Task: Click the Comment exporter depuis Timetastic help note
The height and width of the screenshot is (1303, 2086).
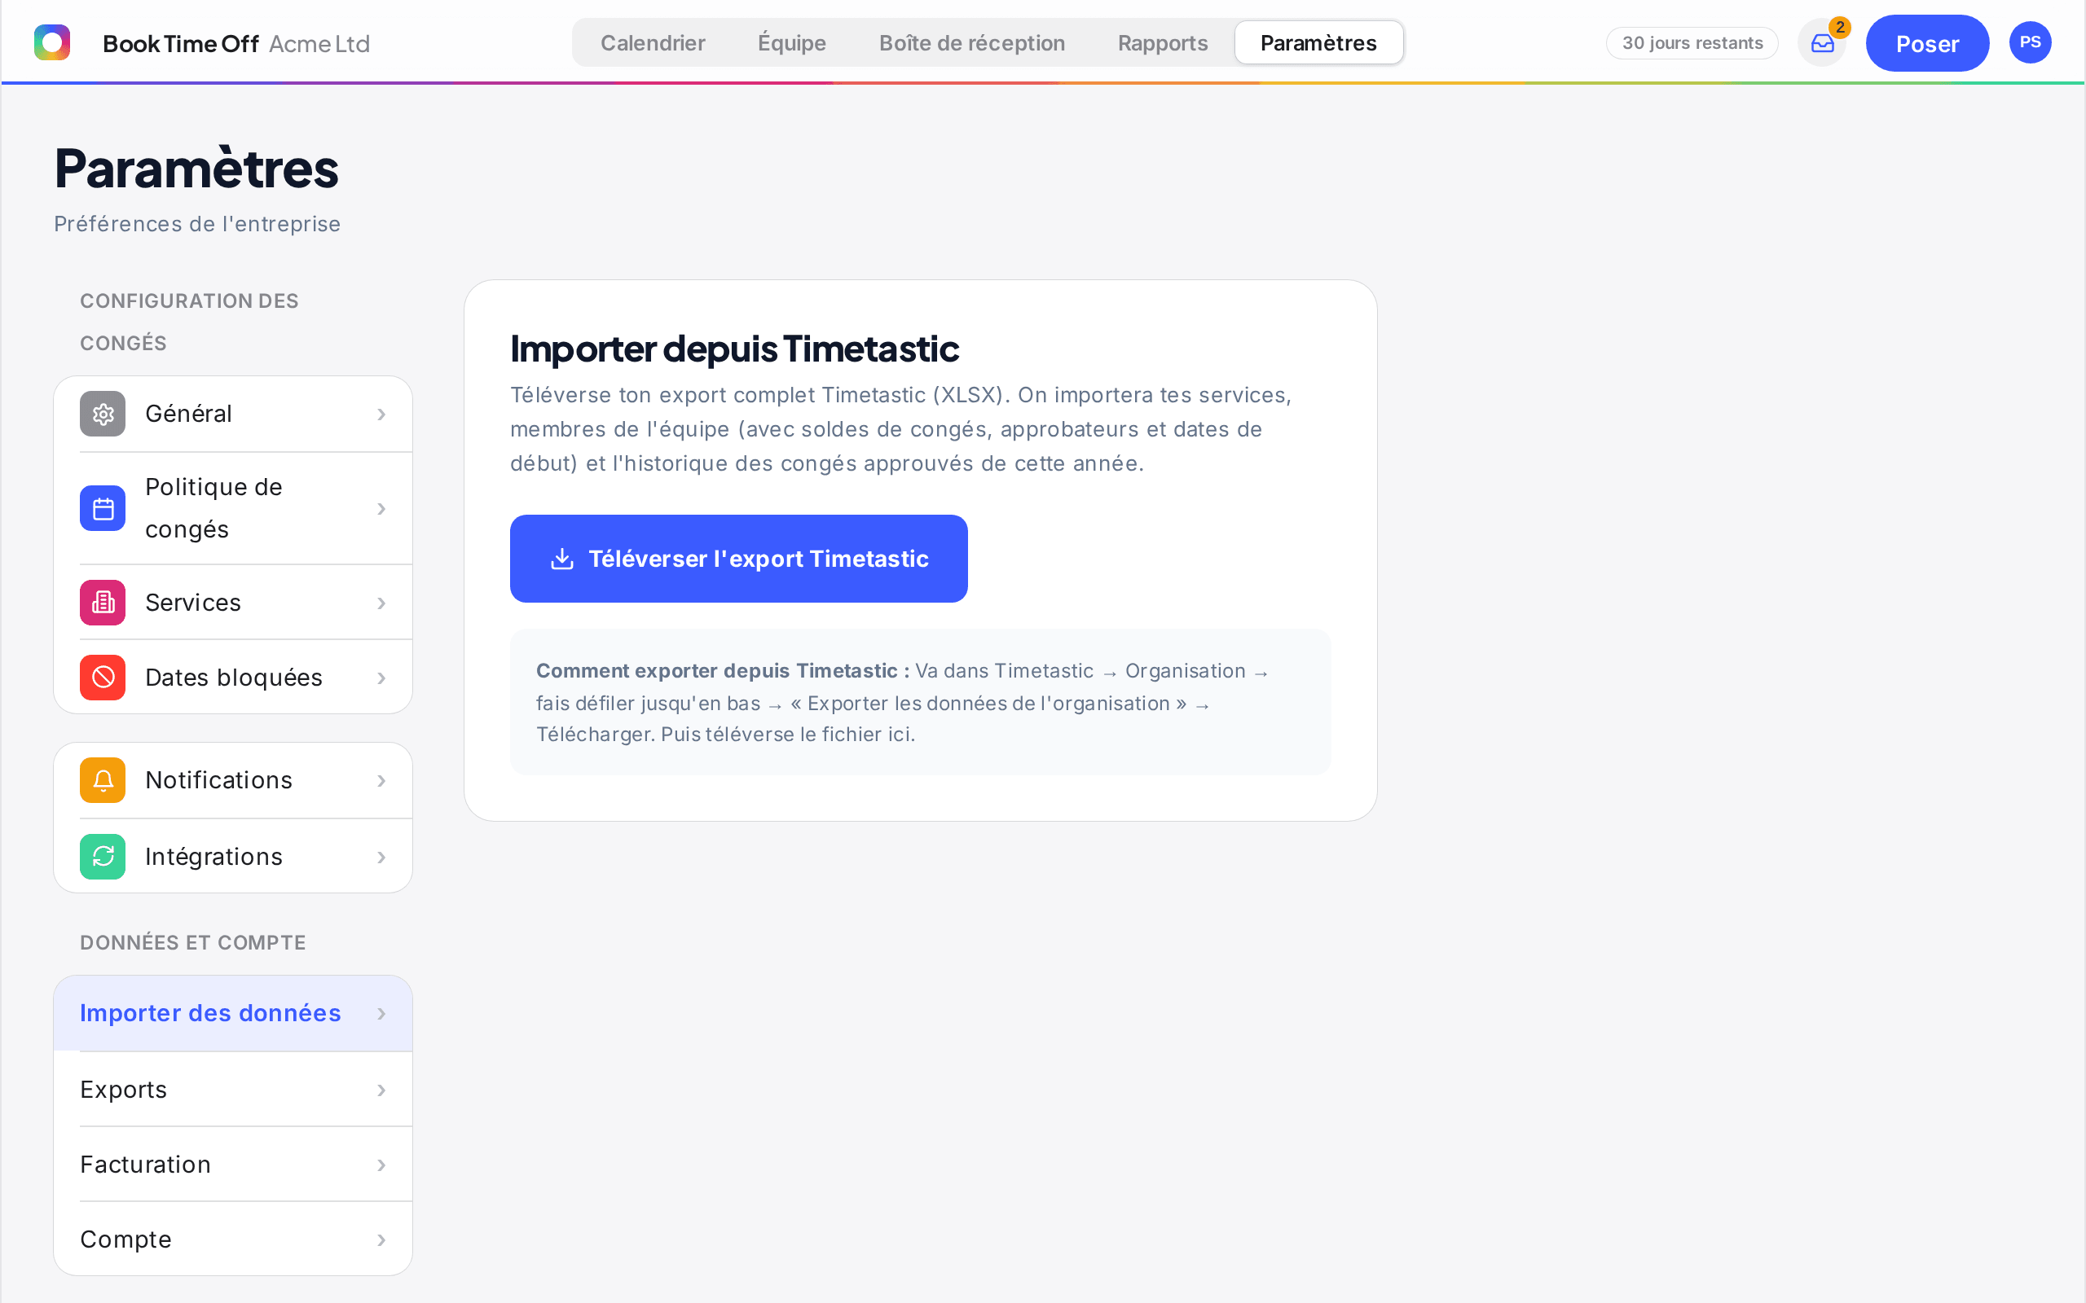Action: pyautogui.click(x=920, y=702)
